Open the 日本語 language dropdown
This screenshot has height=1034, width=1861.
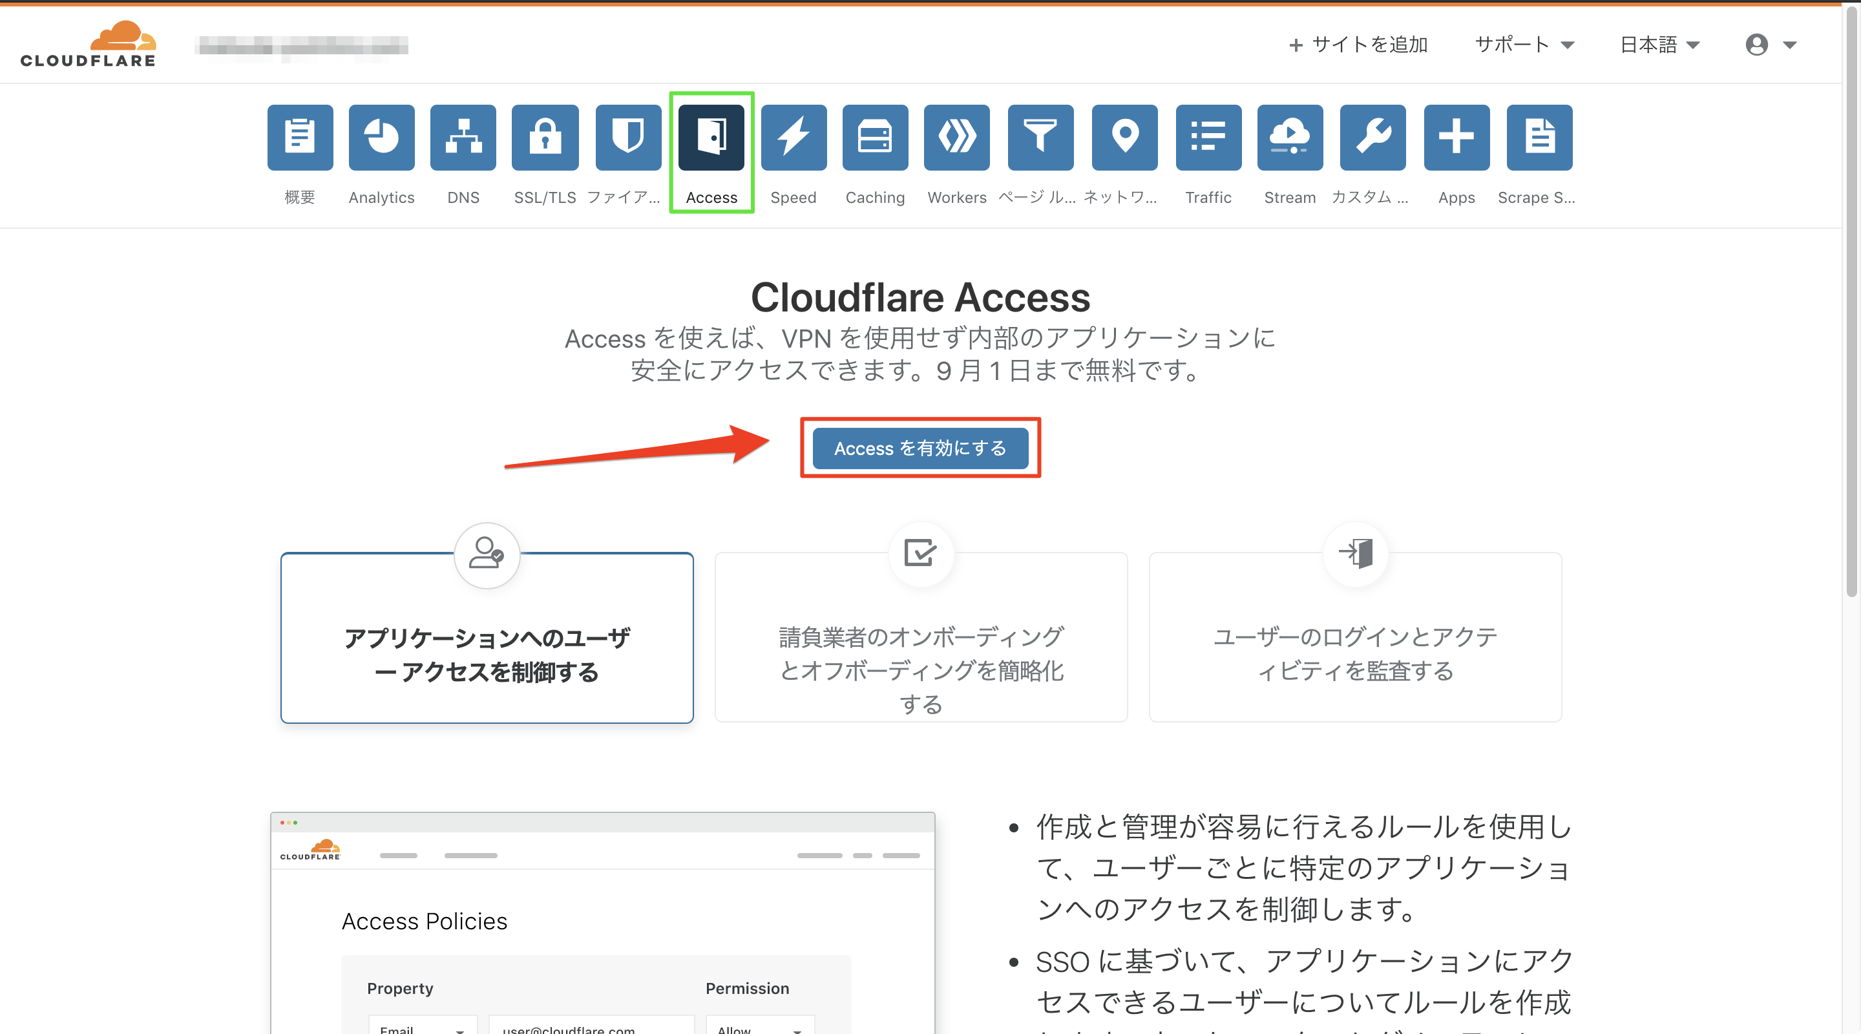point(1659,45)
